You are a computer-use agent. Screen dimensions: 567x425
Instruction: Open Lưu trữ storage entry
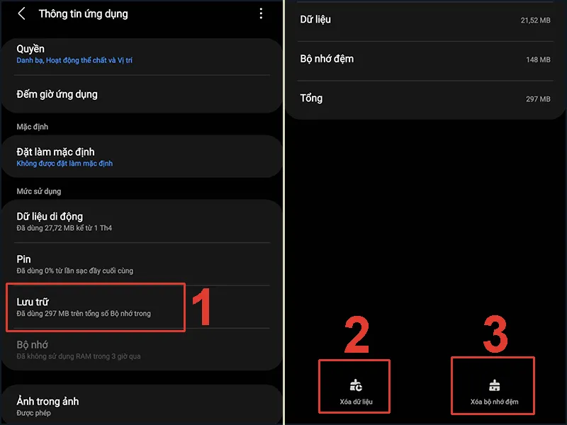click(142, 307)
